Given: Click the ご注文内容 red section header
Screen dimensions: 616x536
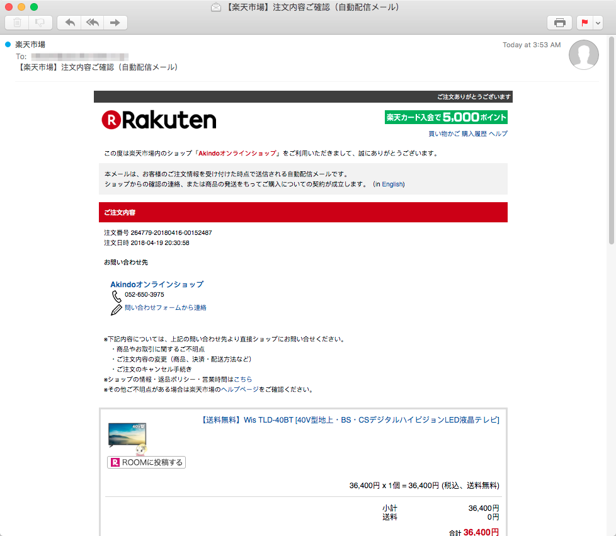Looking at the screenshot, I should pyautogui.click(x=303, y=212).
